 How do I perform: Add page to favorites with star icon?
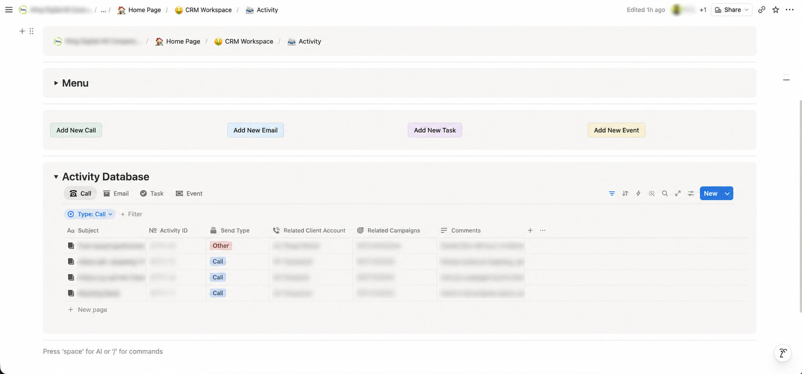tap(776, 10)
